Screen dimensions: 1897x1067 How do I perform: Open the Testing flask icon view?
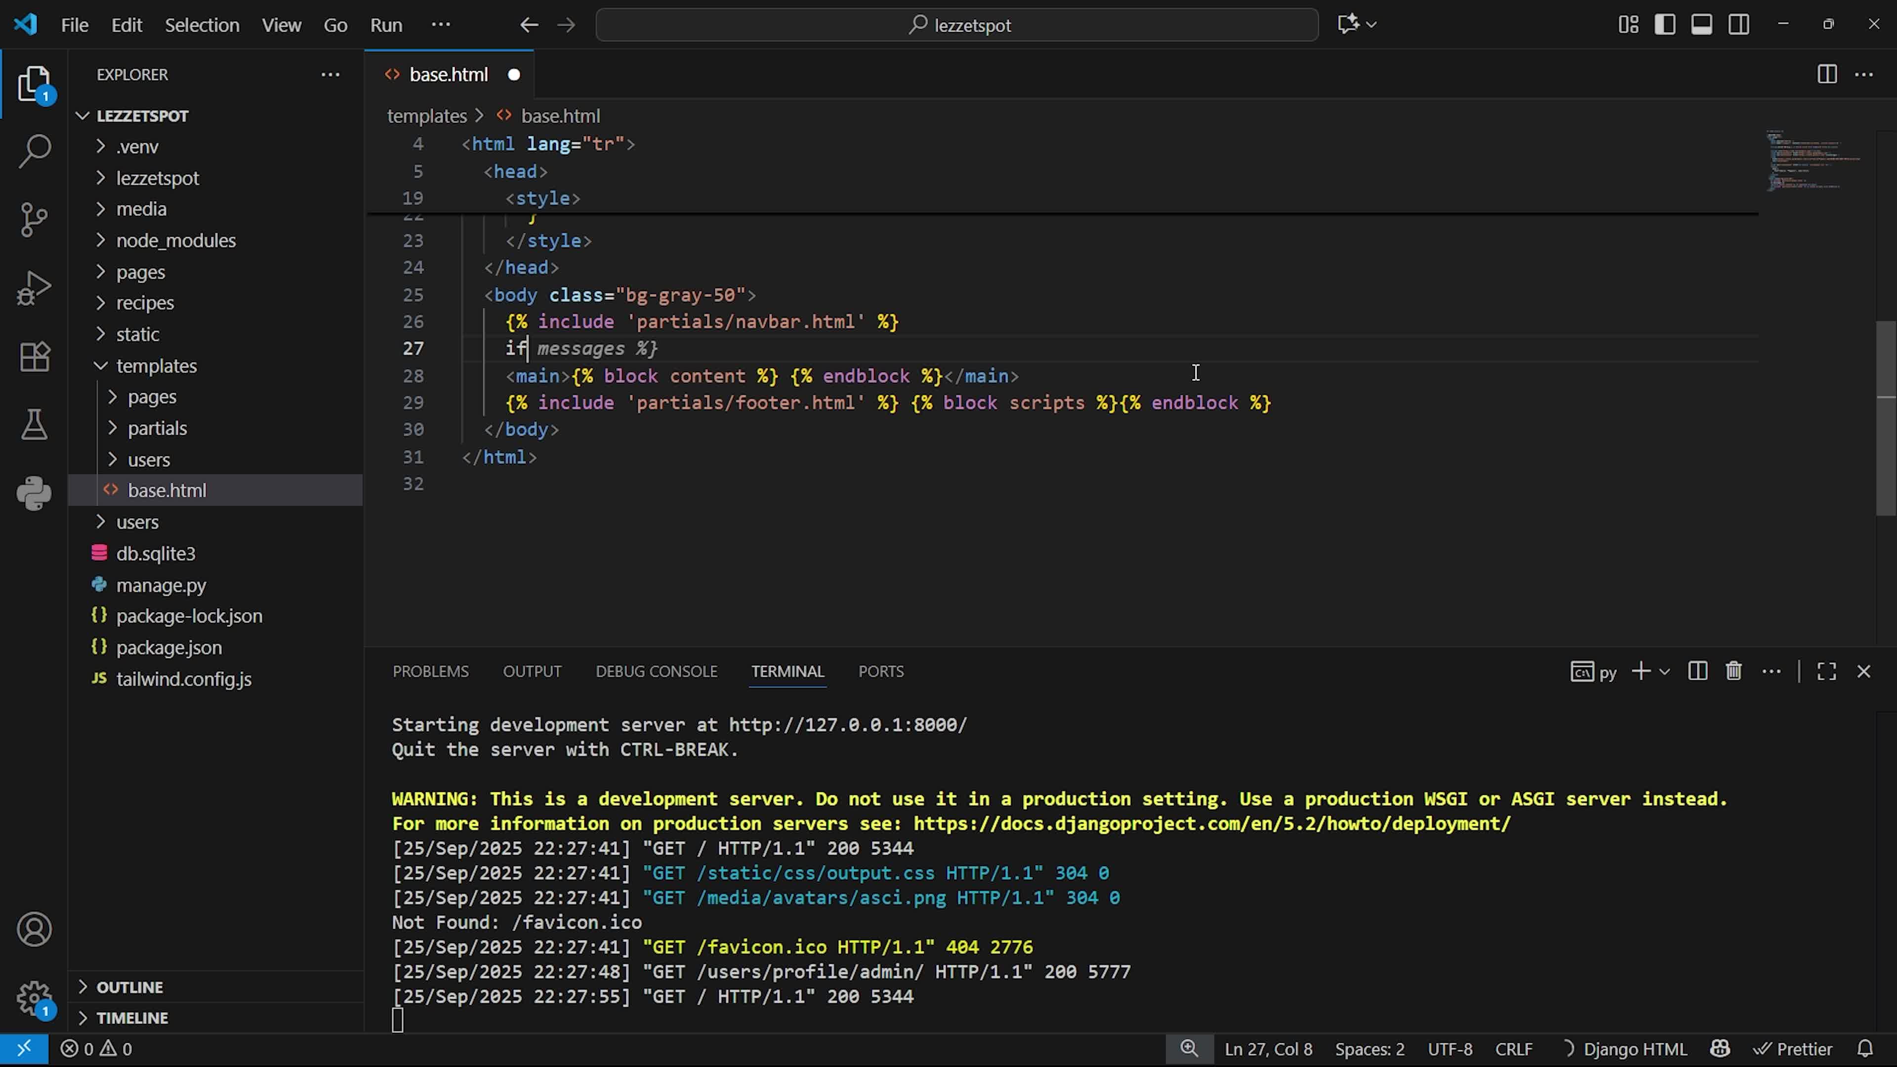(x=34, y=425)
